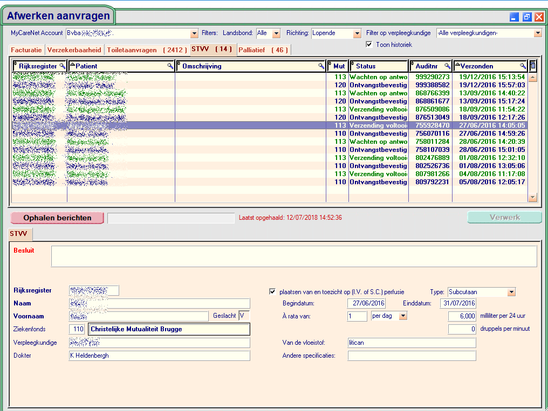Click the Verpleegkundige input field

[159, 343]
